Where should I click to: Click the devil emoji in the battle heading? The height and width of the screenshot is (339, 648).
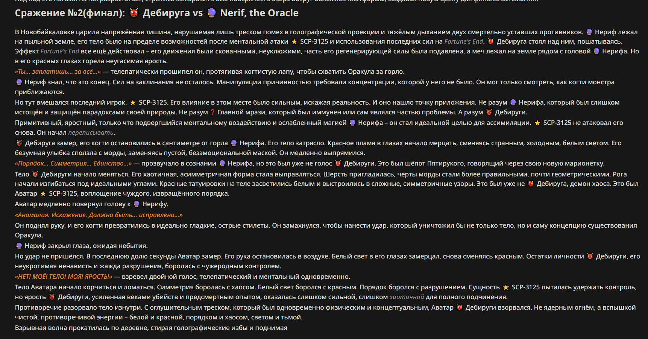[134, 13]
